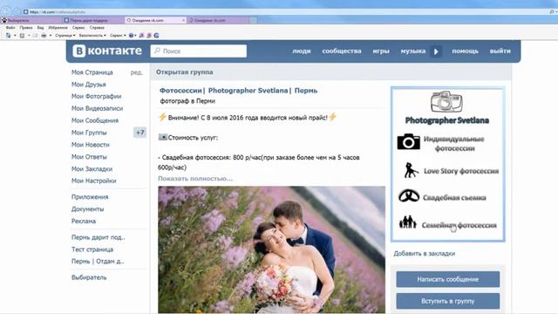The image size is (558, 314).
Task: Open the 'Безопасность' toolbar dropdown
Action: tap(92, 35)
